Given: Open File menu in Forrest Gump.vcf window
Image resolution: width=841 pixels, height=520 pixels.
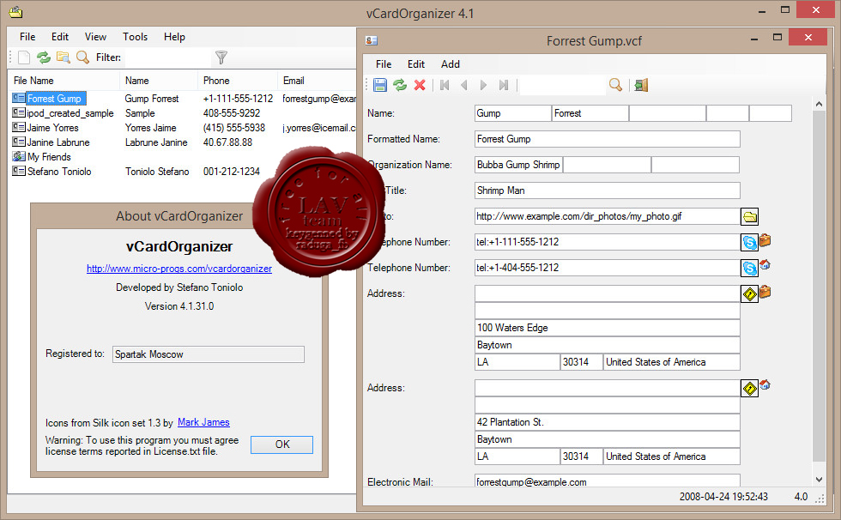Looking at the screenshot, I should tap(384, 64).
